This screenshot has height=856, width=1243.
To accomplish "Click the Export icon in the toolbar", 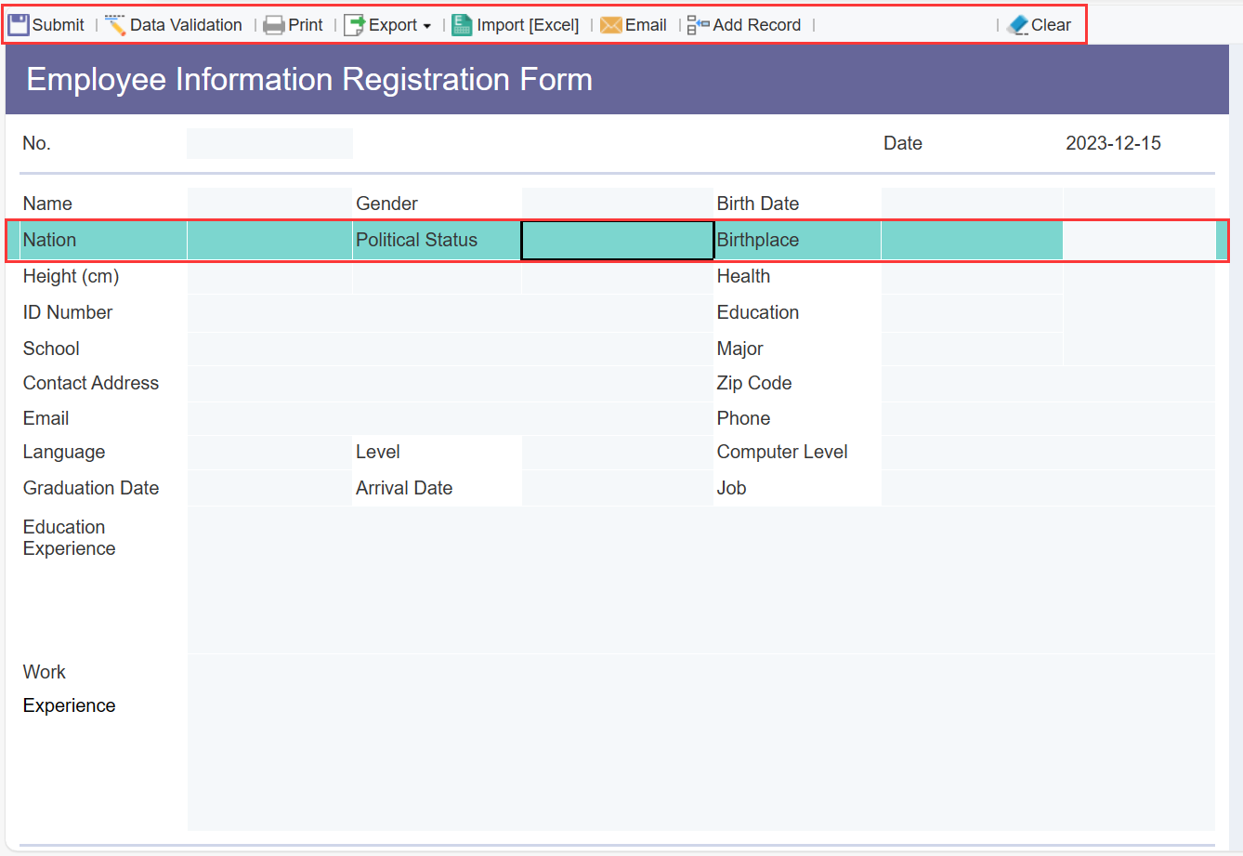I will point(356,24).
